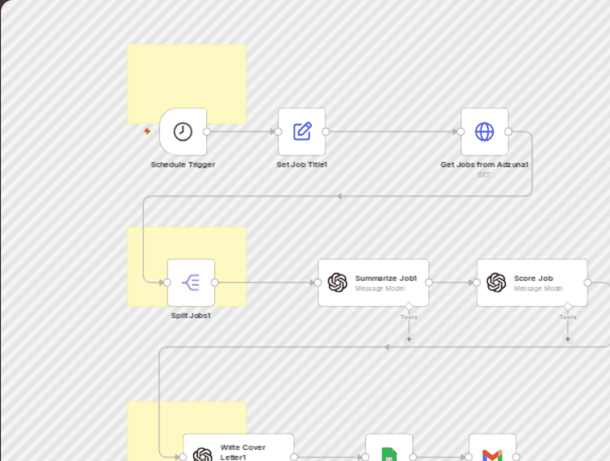Click the Write Cover Letter1 node title

click(243, 452)
